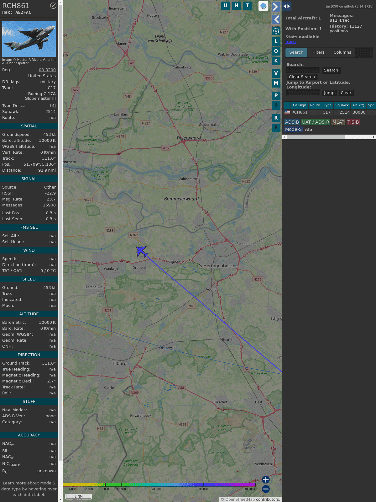Click the ACCURACY section header
376x502 pixels.
click(29, 435)
